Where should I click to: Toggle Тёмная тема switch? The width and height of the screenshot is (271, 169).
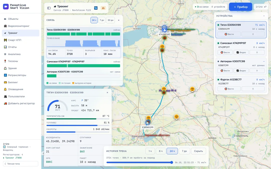click(x=21, y=164)
